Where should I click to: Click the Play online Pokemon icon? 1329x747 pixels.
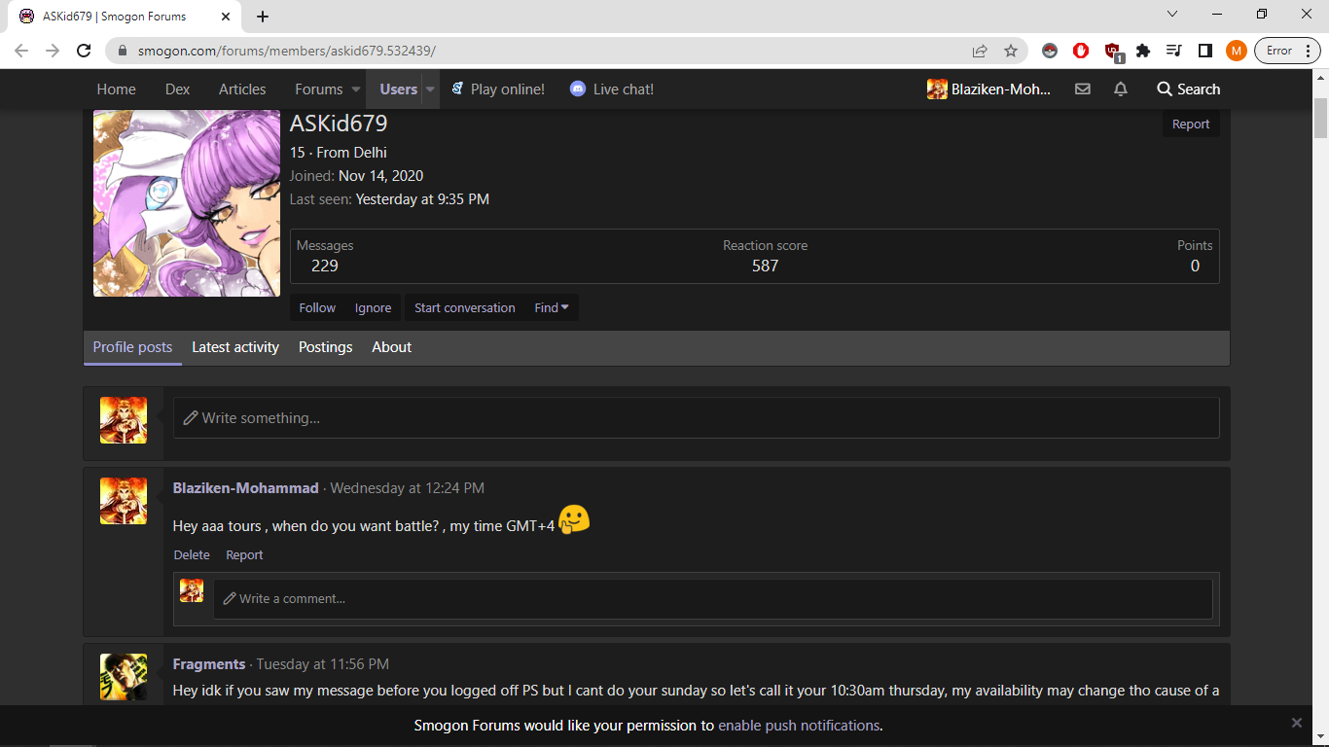tap(457, 89)
